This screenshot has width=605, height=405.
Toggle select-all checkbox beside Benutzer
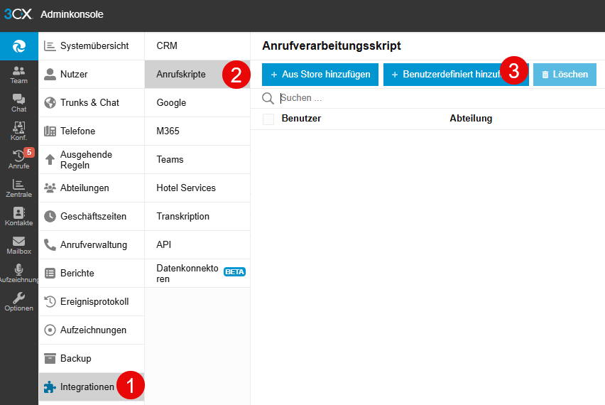(268, 119)
